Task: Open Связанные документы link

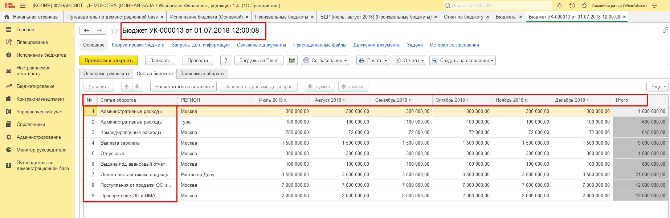Action: pos(261,45)
